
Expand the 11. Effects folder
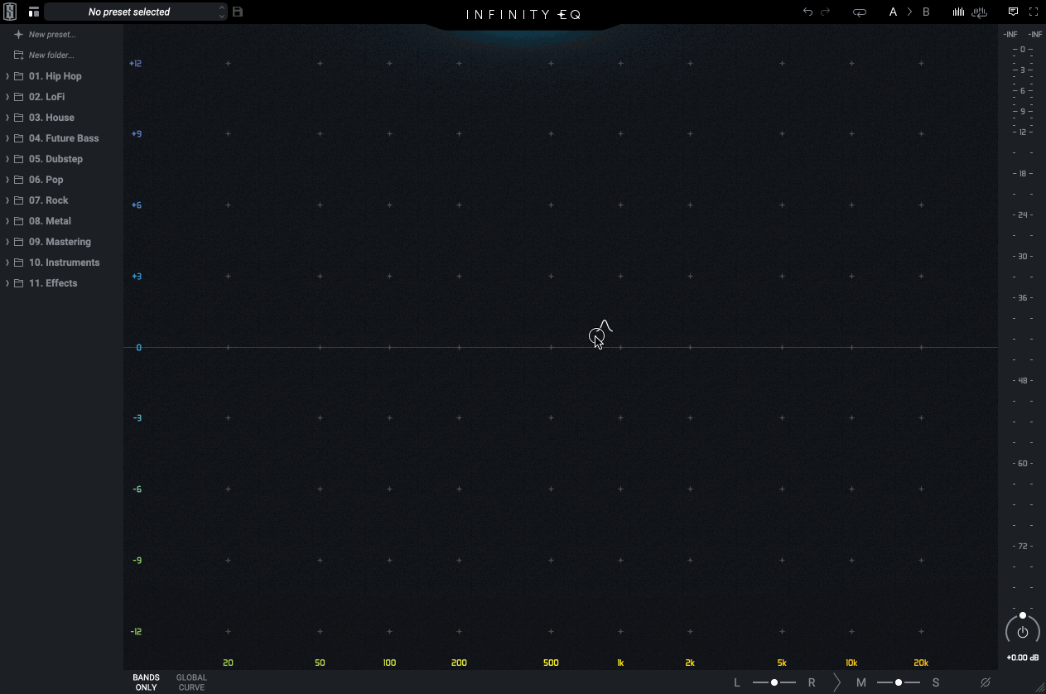7,283
